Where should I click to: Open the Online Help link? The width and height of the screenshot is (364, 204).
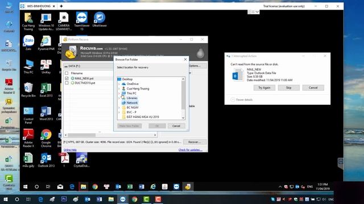[x=70, y=150]
